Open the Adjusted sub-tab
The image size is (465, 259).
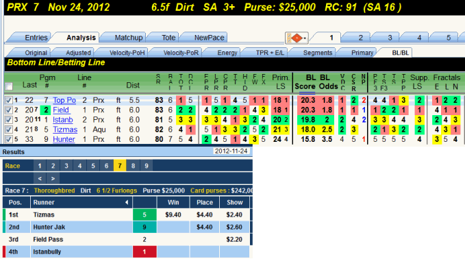pyautogui.click(x=75, y=53)
